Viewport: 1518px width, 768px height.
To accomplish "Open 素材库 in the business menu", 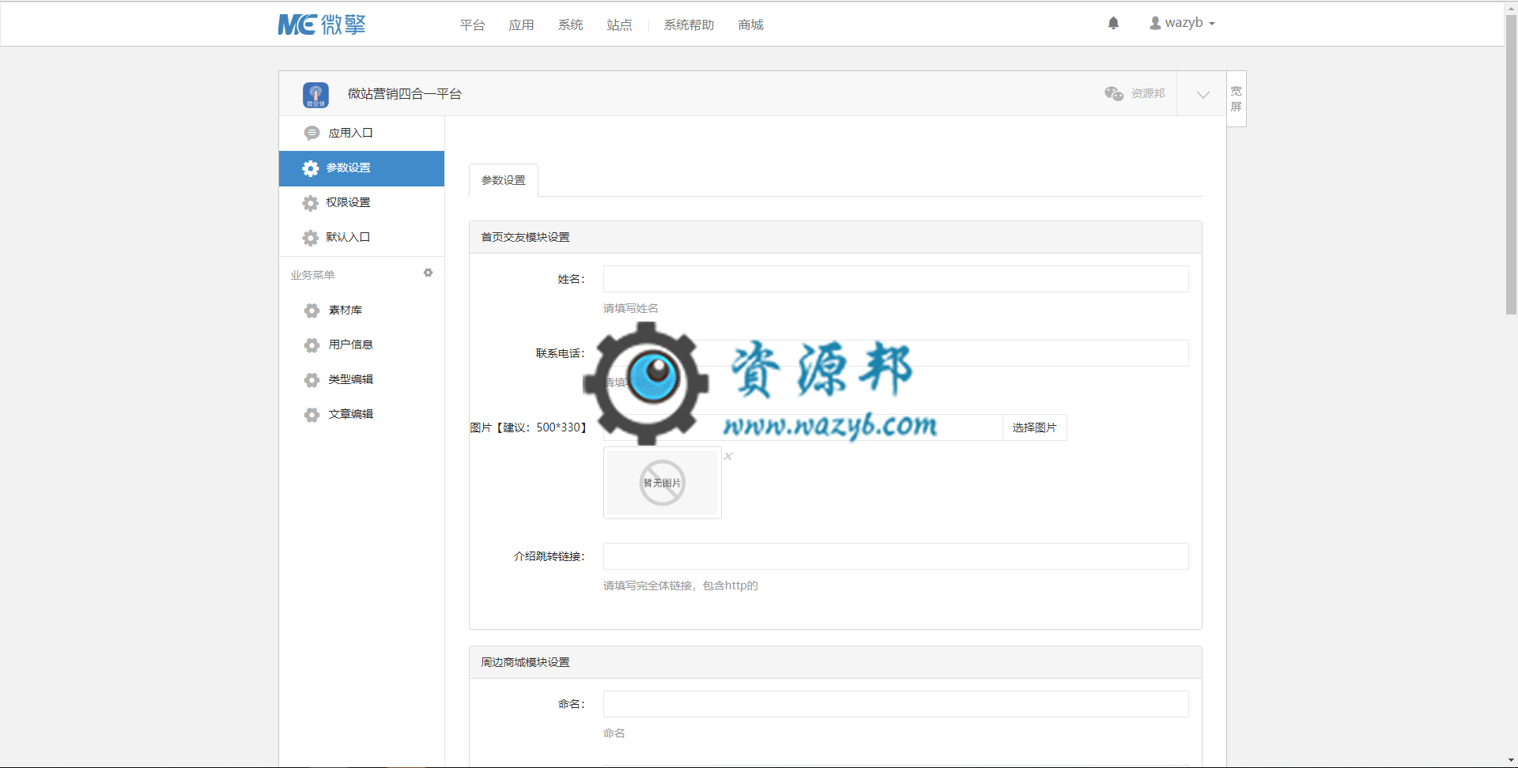I will [362, 311].
